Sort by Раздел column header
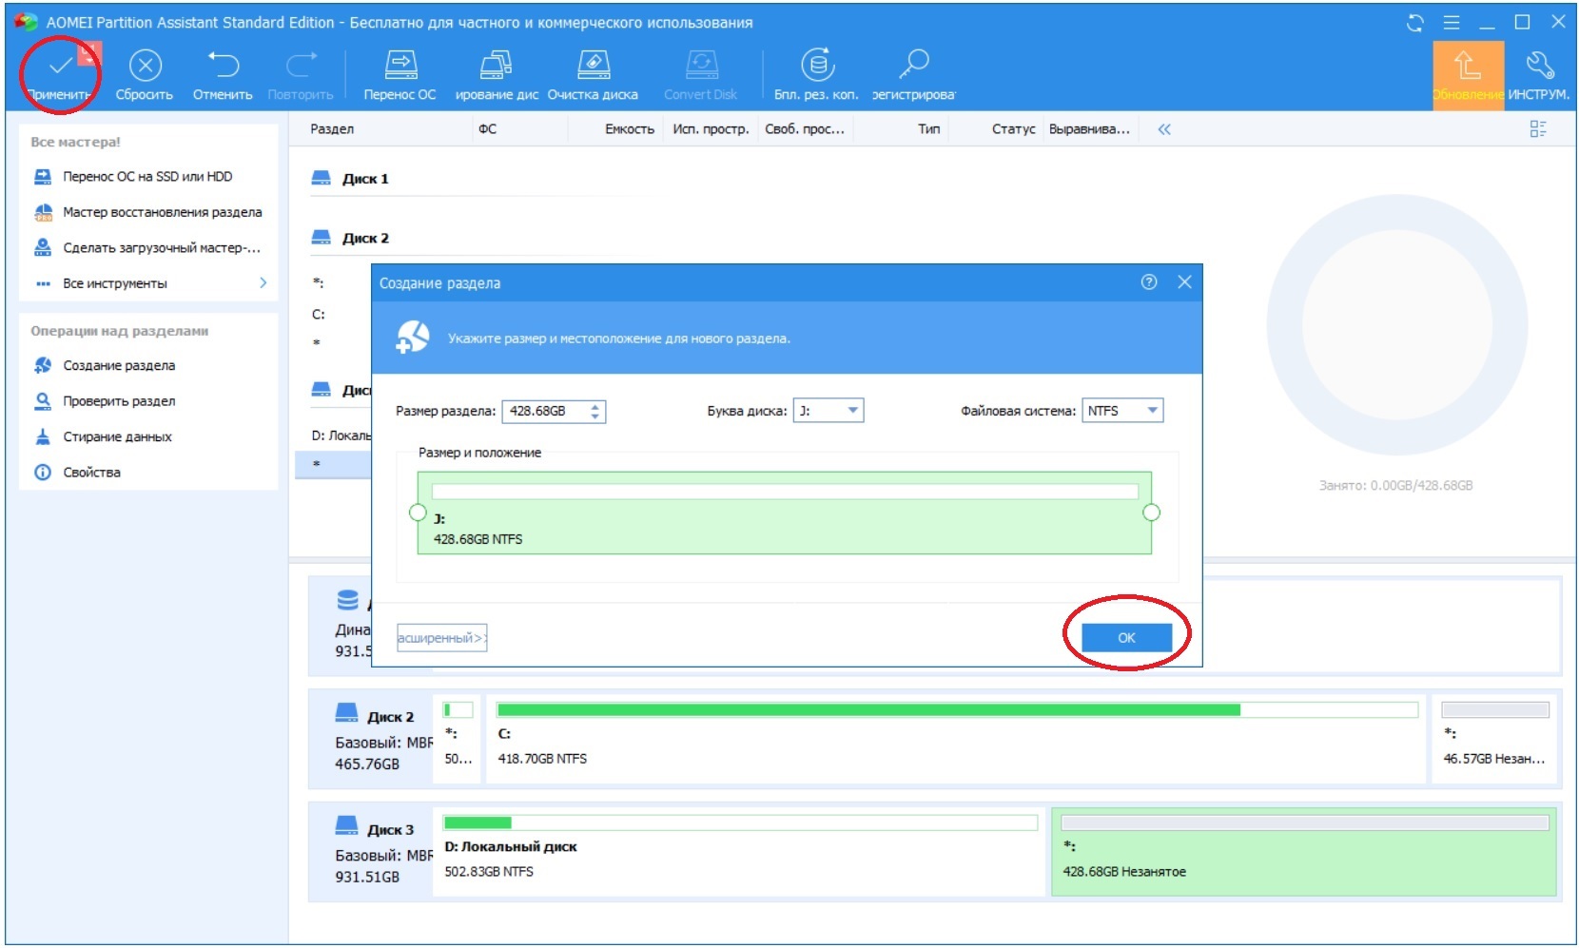The image size is (1579, 948). tap(332, 129)
